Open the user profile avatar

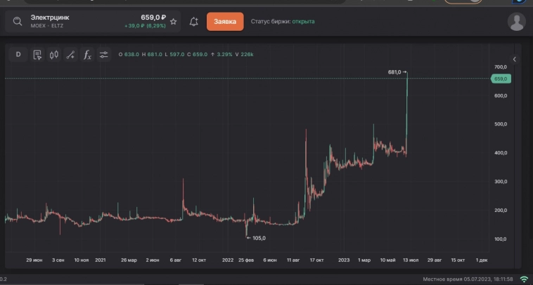516,22
